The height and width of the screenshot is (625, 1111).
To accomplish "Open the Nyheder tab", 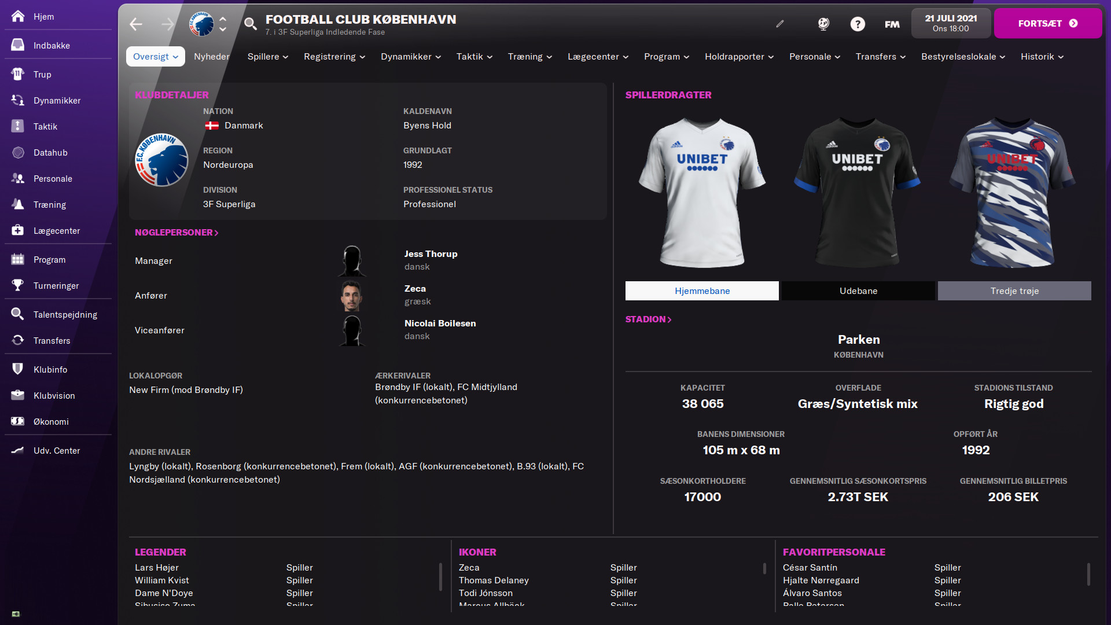I will point(212,56).
